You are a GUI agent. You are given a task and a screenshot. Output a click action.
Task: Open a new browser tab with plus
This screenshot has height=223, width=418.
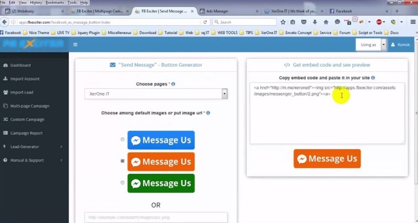coord(397,11)
